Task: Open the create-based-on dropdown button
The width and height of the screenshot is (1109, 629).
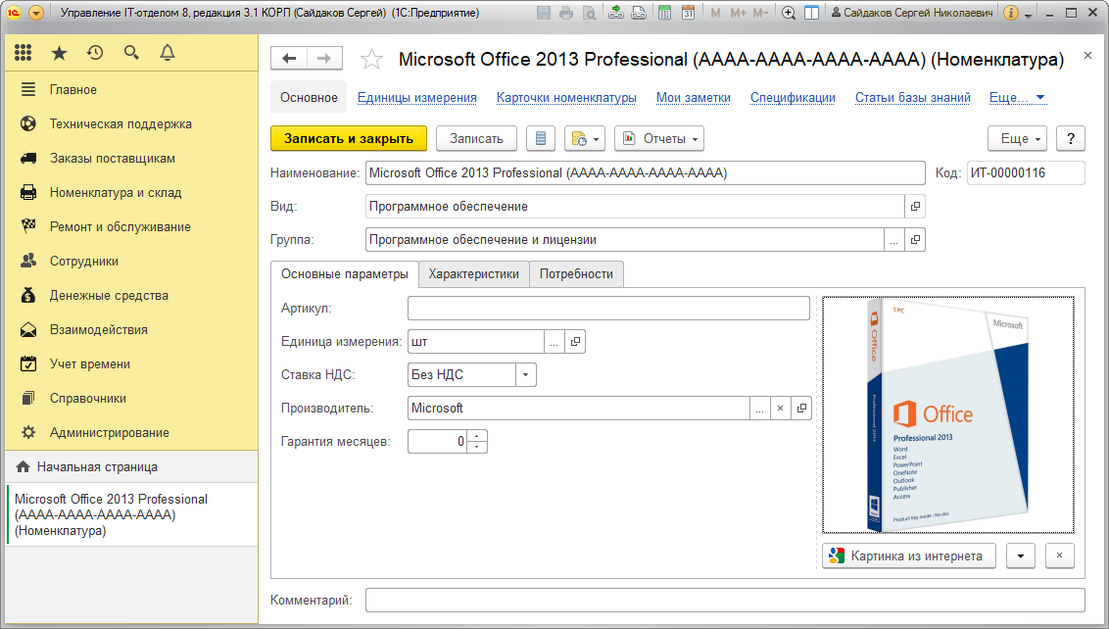Action: pyautogui.click(x=585, y=139)
